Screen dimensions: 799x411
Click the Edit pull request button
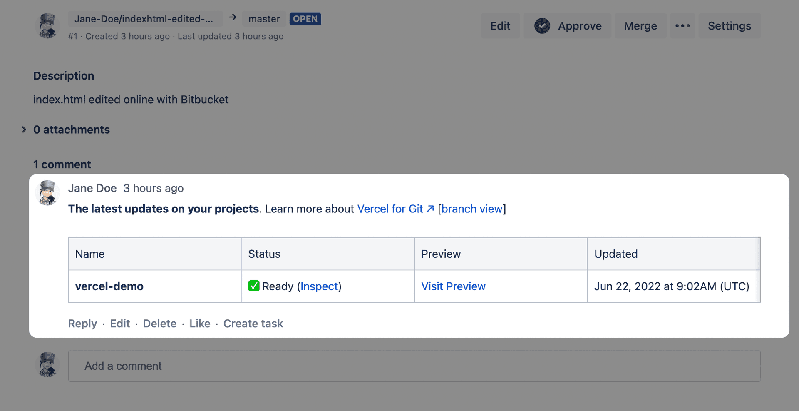[x=500, y=26]
